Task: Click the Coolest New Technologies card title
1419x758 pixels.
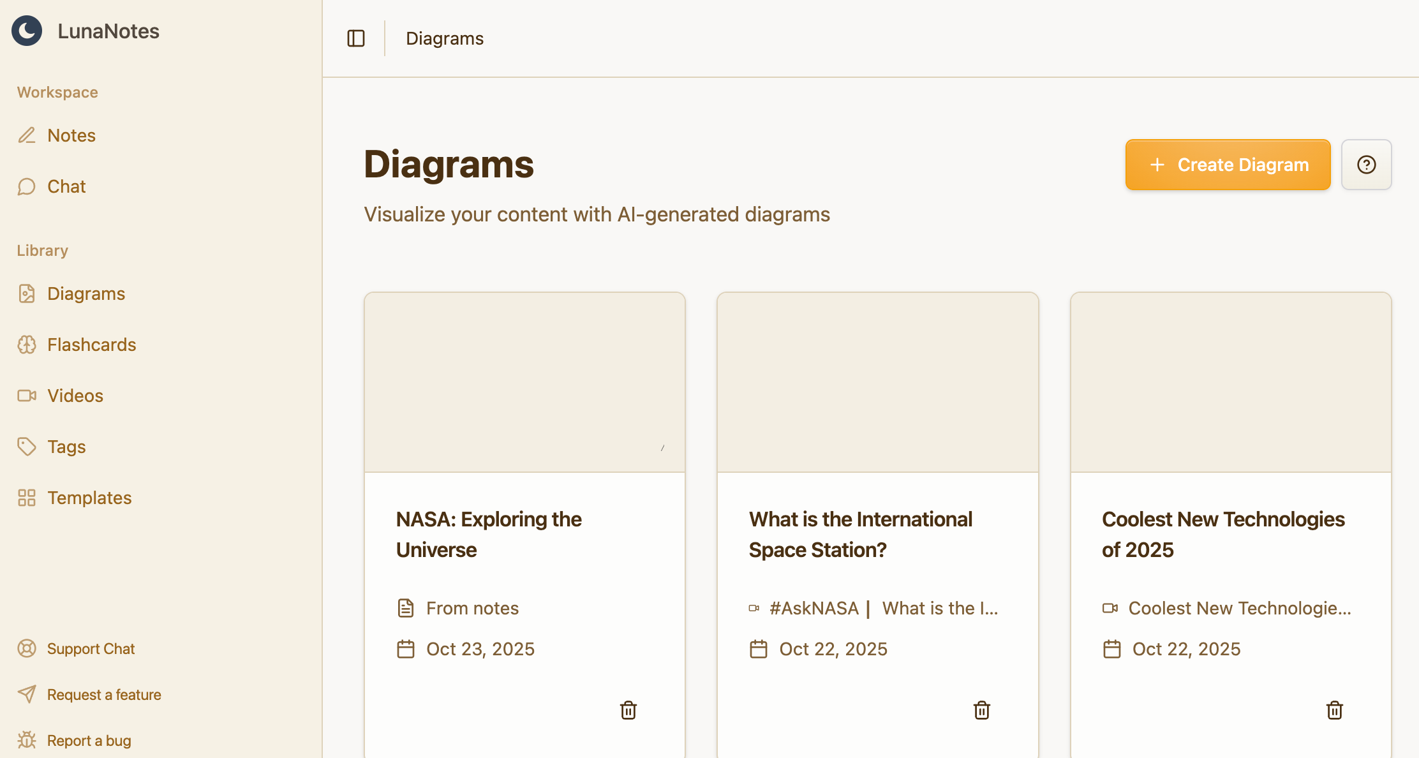Action: (1222, 535)
